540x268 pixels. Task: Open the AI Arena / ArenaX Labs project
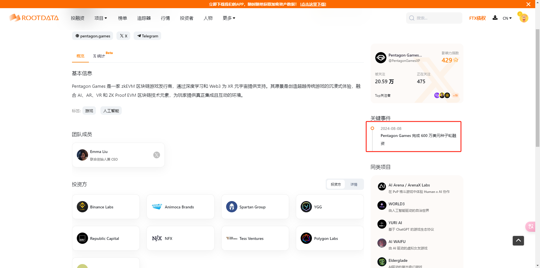click(409, 185)
